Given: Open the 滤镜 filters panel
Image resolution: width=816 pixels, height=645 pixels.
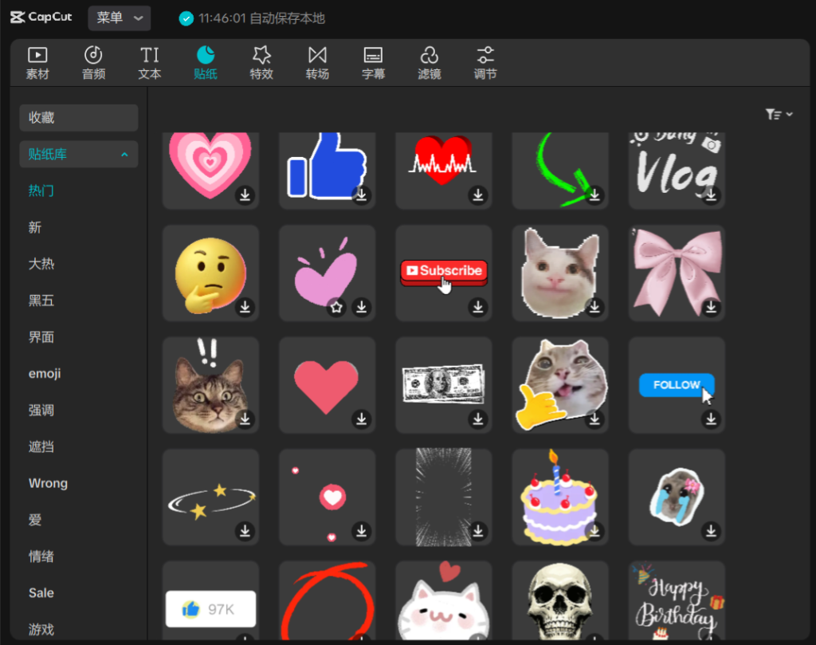Looking at the screenshot, I should [430, 63].
